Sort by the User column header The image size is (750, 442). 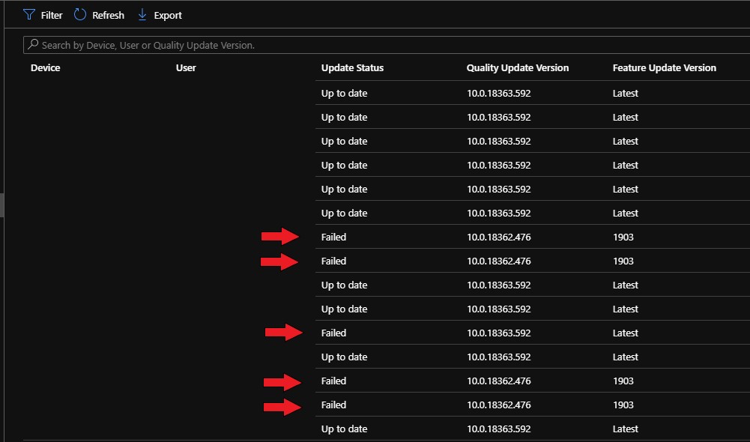click(x=186, y=68)
